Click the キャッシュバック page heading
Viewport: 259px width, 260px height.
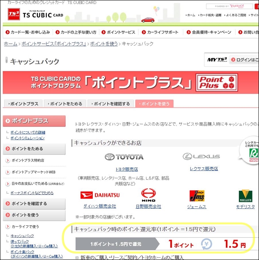pos(34,62)
